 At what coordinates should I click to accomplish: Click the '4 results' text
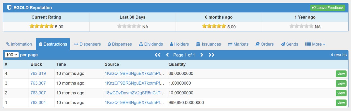coord(339,55)
